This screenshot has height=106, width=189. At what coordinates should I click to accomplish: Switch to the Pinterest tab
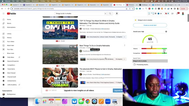click(x=131, y=5)
